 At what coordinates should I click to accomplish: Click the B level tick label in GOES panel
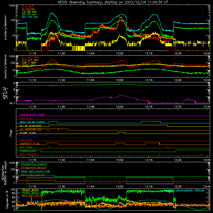point(14,90)
